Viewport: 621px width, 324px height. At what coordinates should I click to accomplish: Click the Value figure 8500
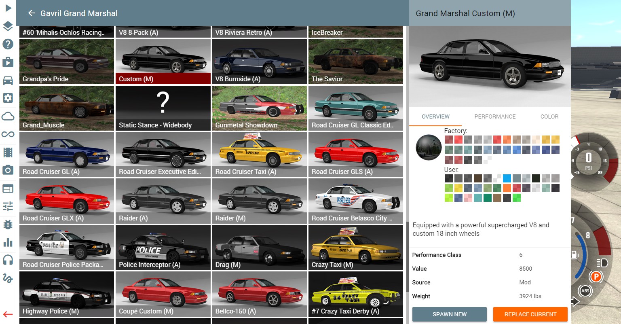click(x=526, y=269)
